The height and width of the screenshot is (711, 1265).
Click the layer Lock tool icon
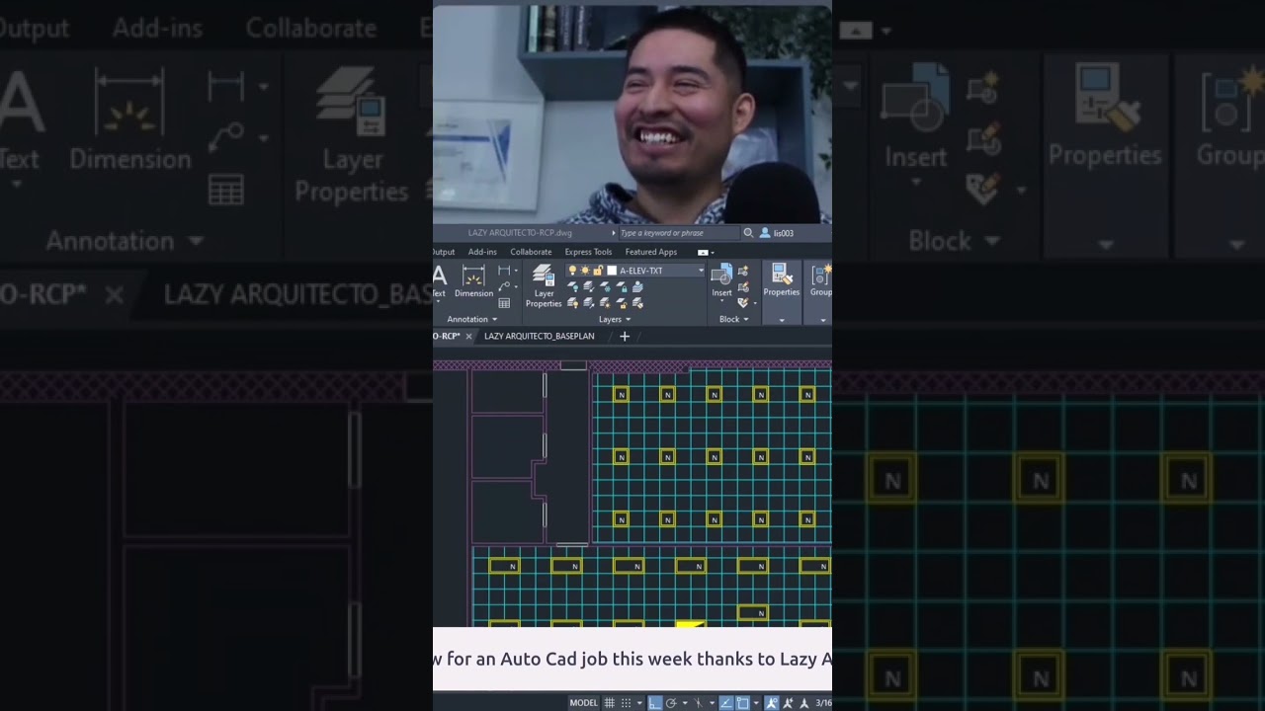(622, 287)
